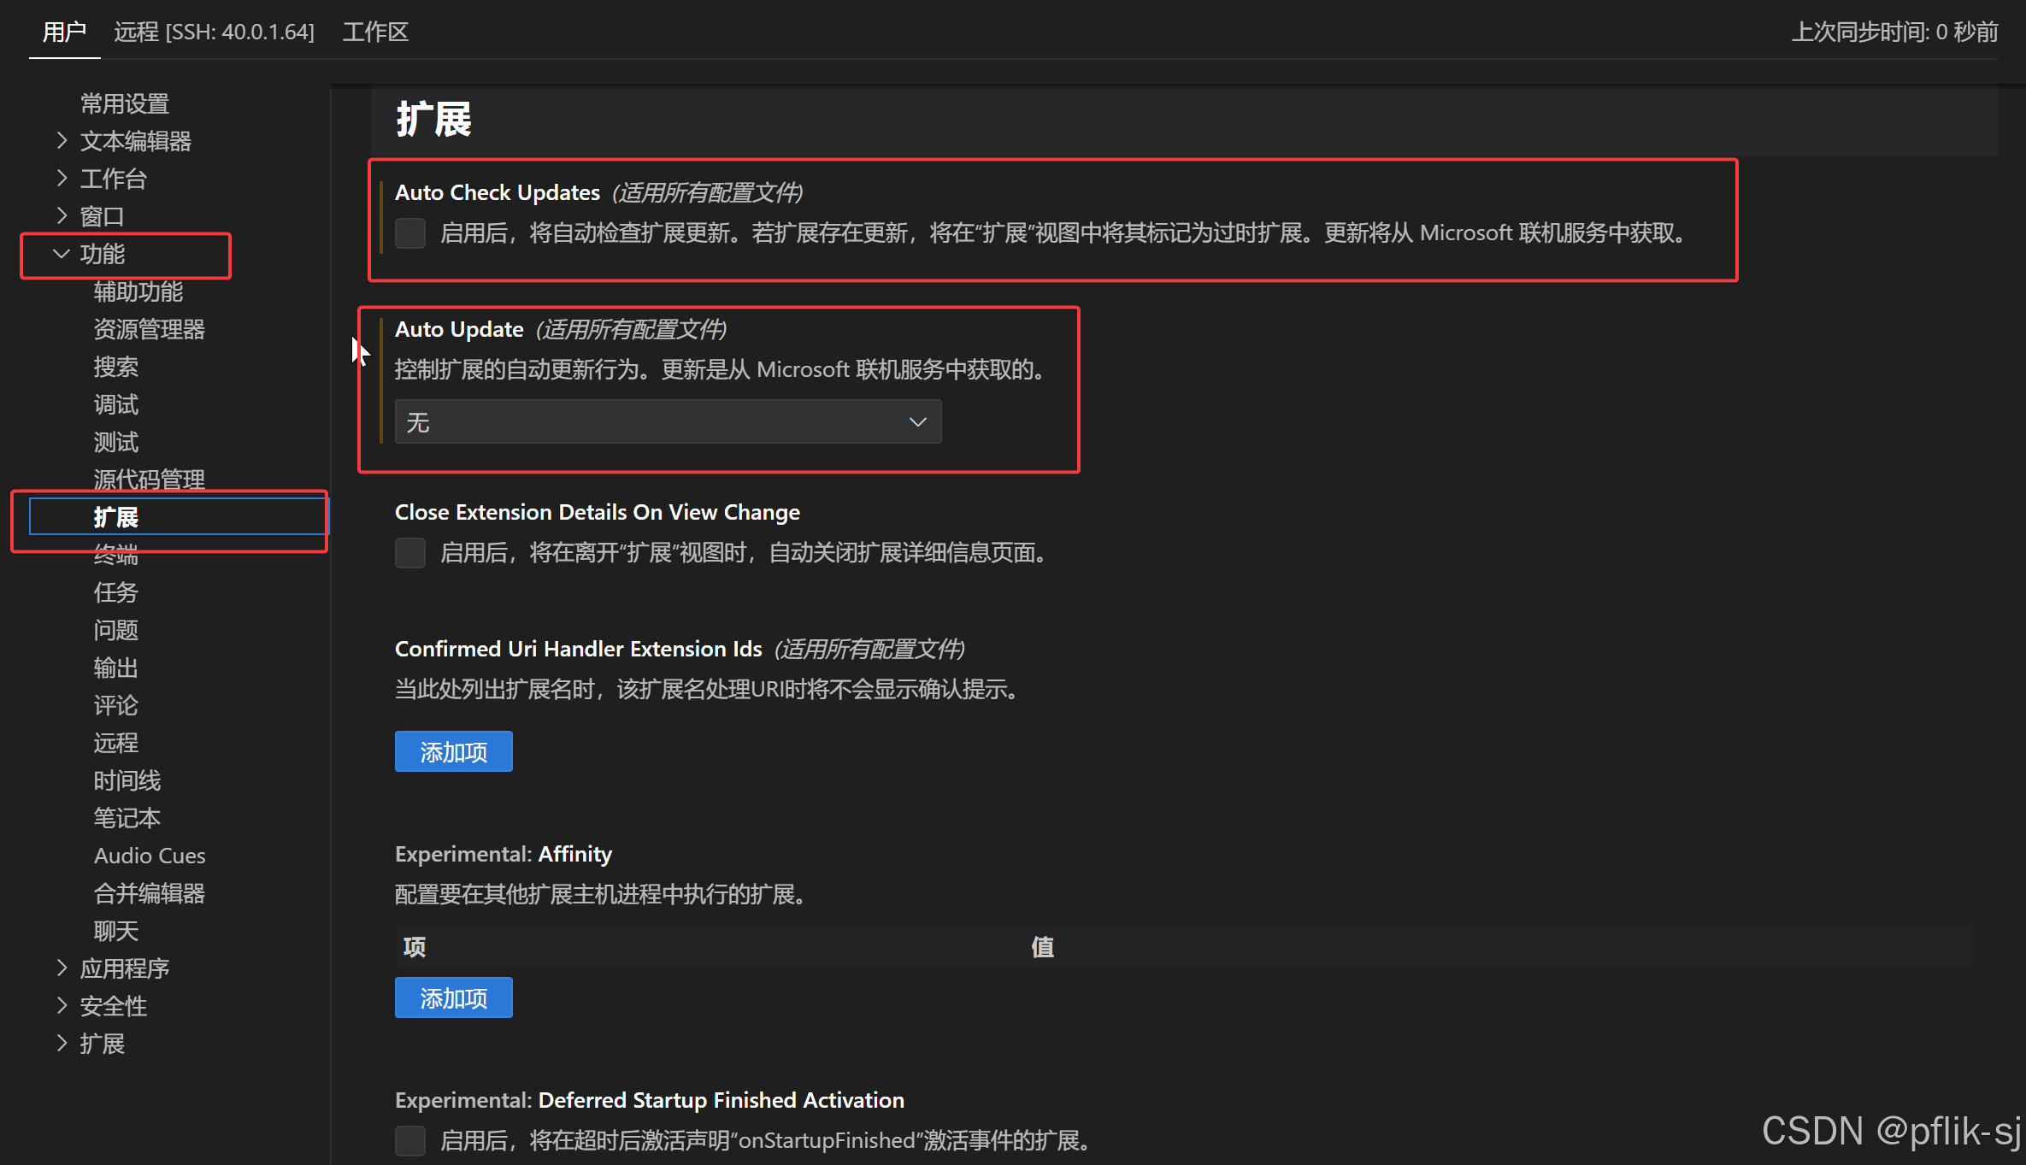2026x1165 pixels.
Task: Open the Auto Update dropdown showing 无
Action: click(668, 422)
